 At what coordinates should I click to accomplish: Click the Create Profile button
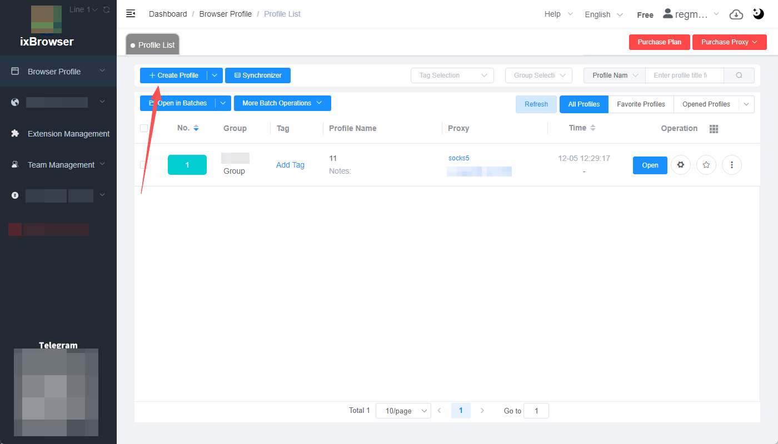[173, 75]
